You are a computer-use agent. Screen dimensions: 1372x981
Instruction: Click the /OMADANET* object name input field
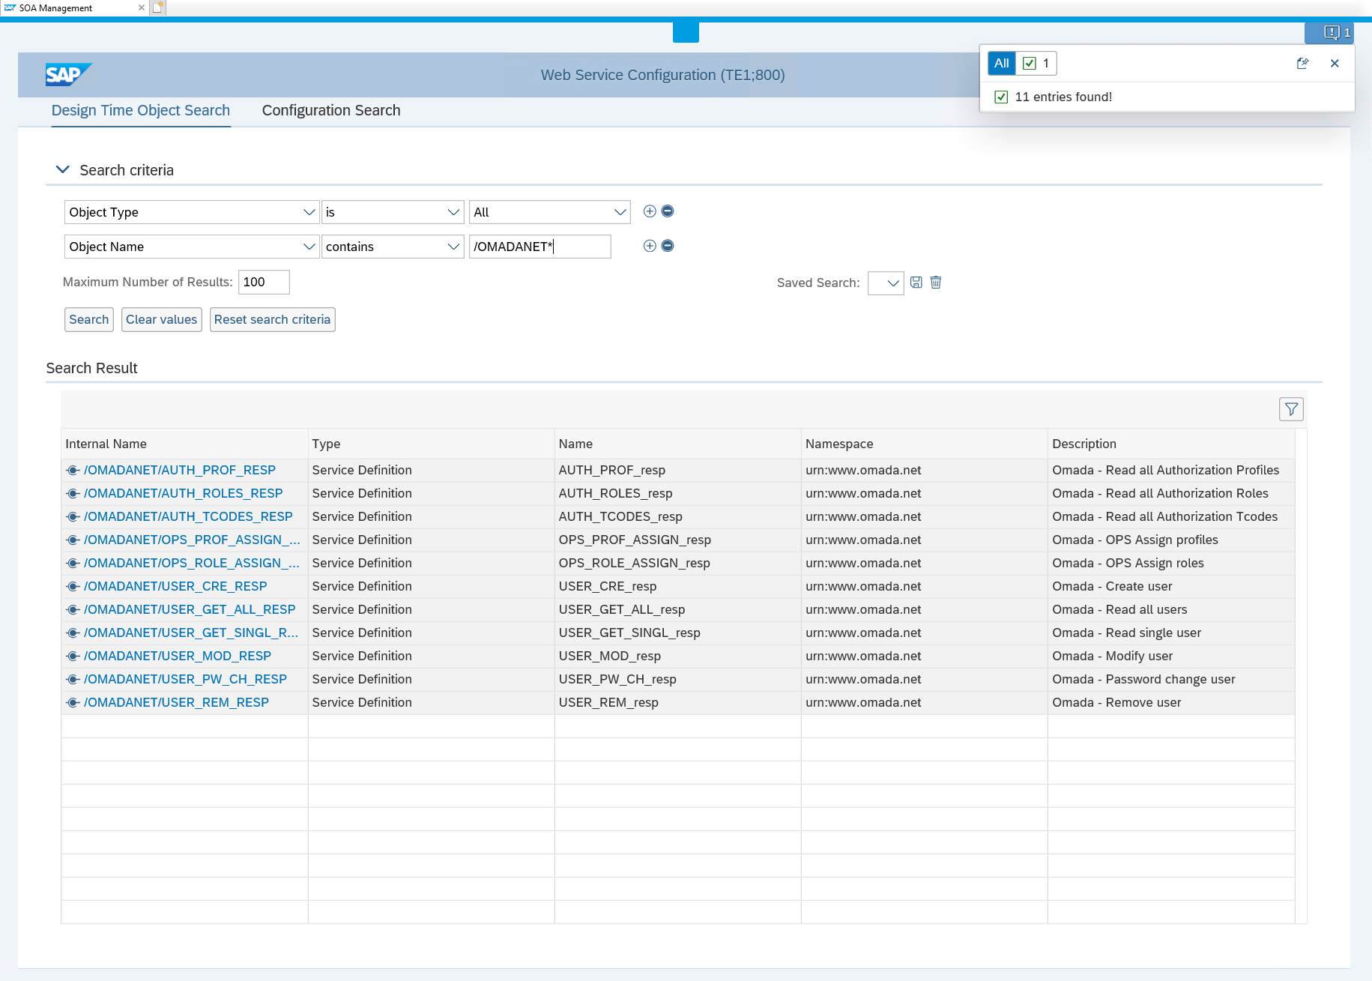click(x=540, y=247)
